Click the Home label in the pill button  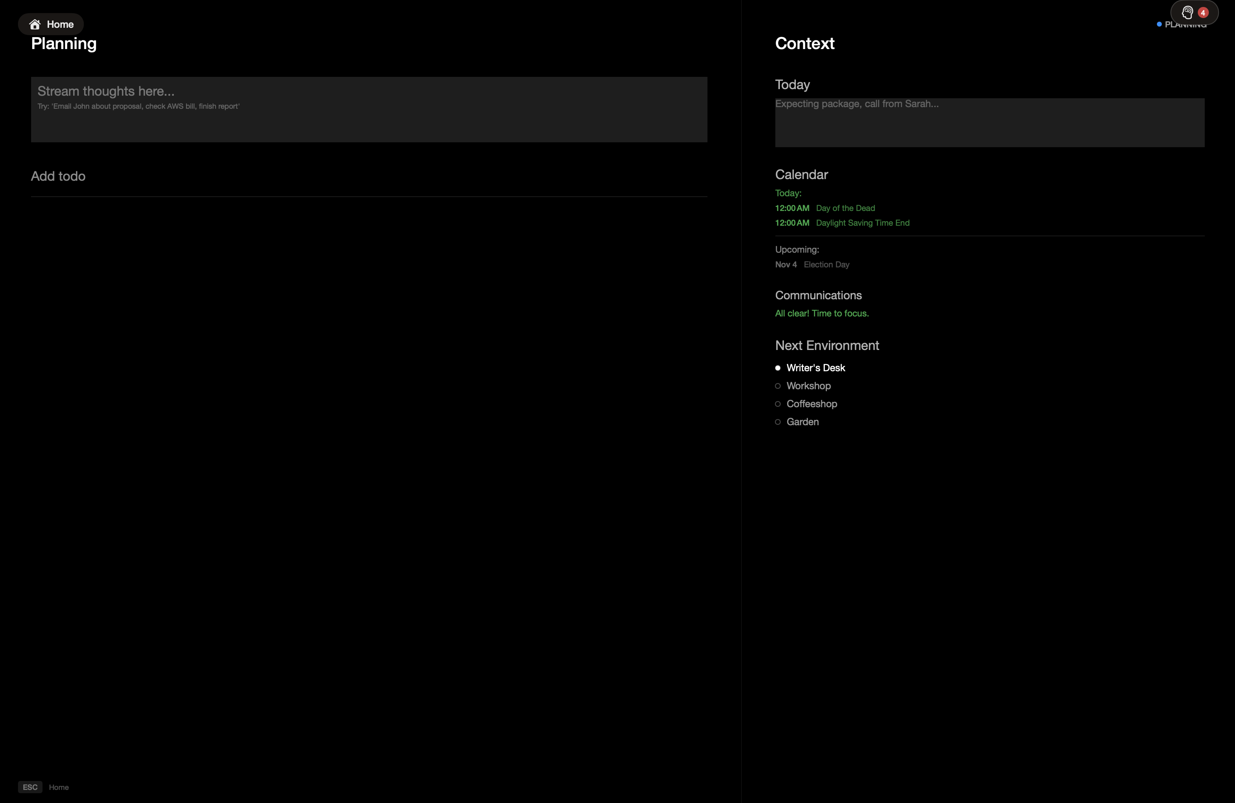pyautogui.click(x=60, y=25)
